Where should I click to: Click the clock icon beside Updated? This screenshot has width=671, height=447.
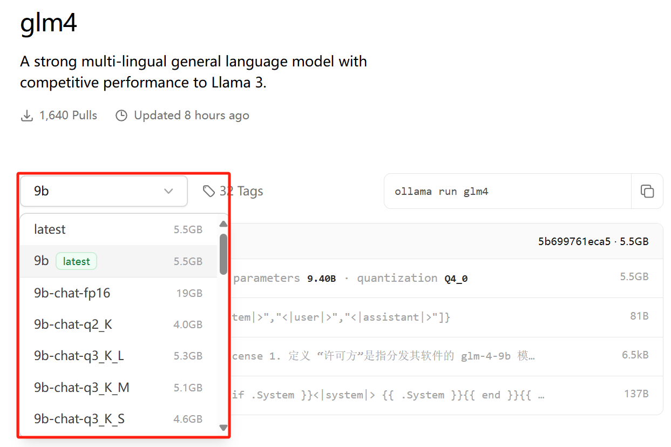[x=121, y=116]
